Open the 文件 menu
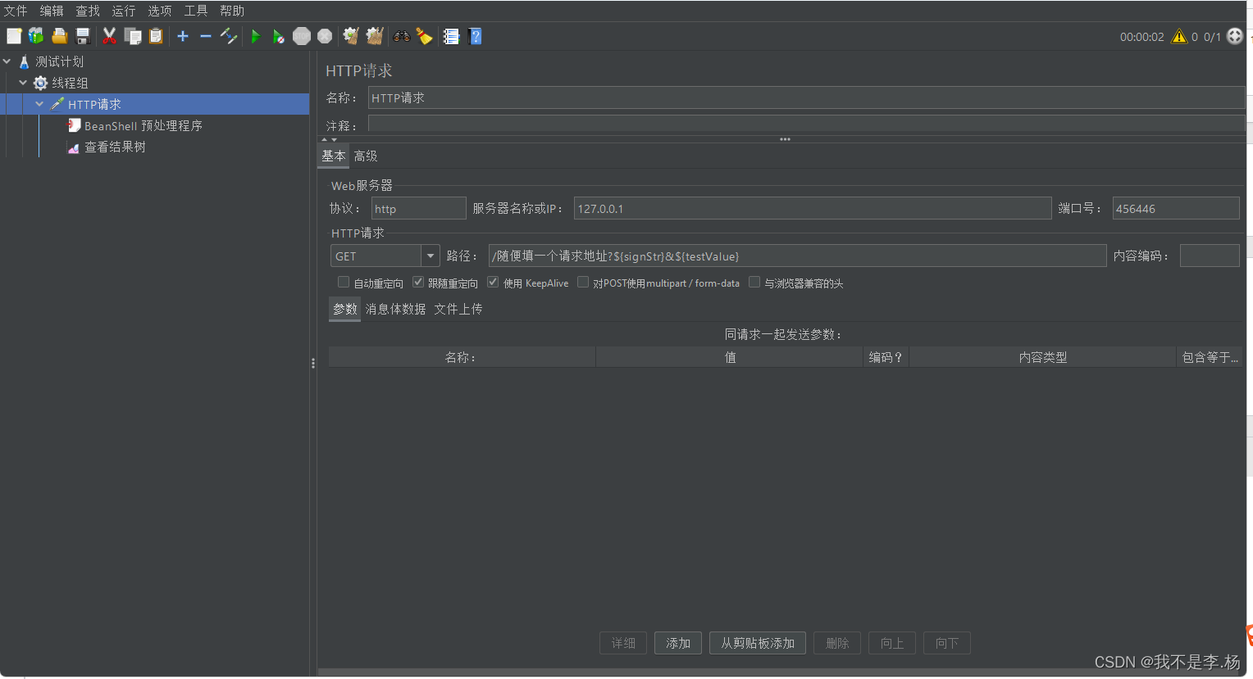The width and height of the screenshot is (1253, 679). point(16,11)
